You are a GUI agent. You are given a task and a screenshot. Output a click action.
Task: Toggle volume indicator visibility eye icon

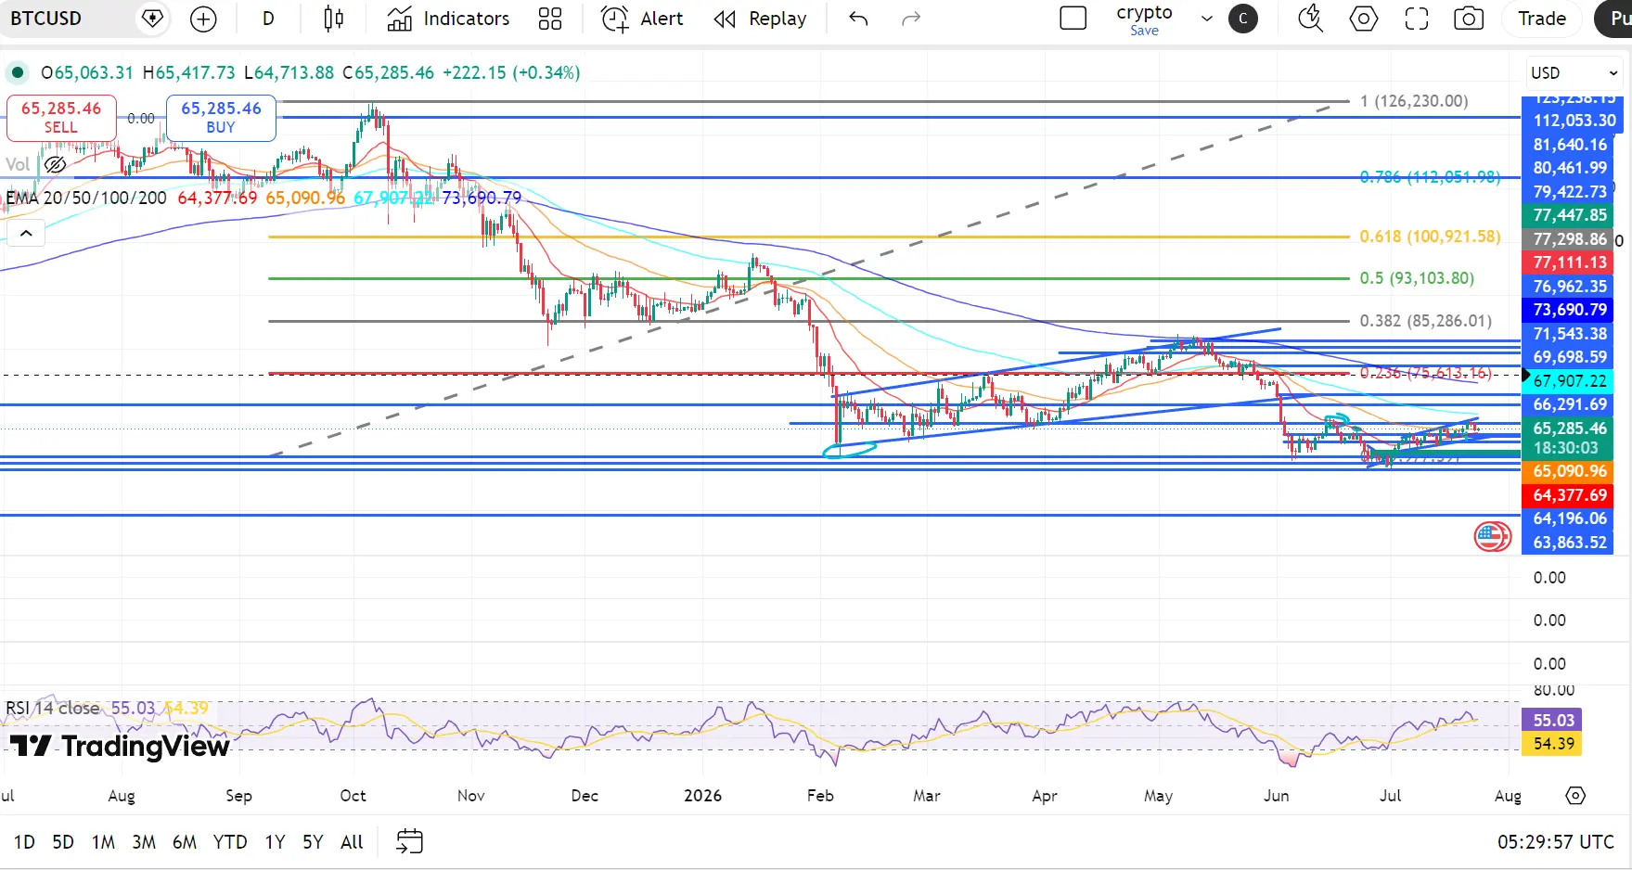pyautogui.click(x=55, y=165)
